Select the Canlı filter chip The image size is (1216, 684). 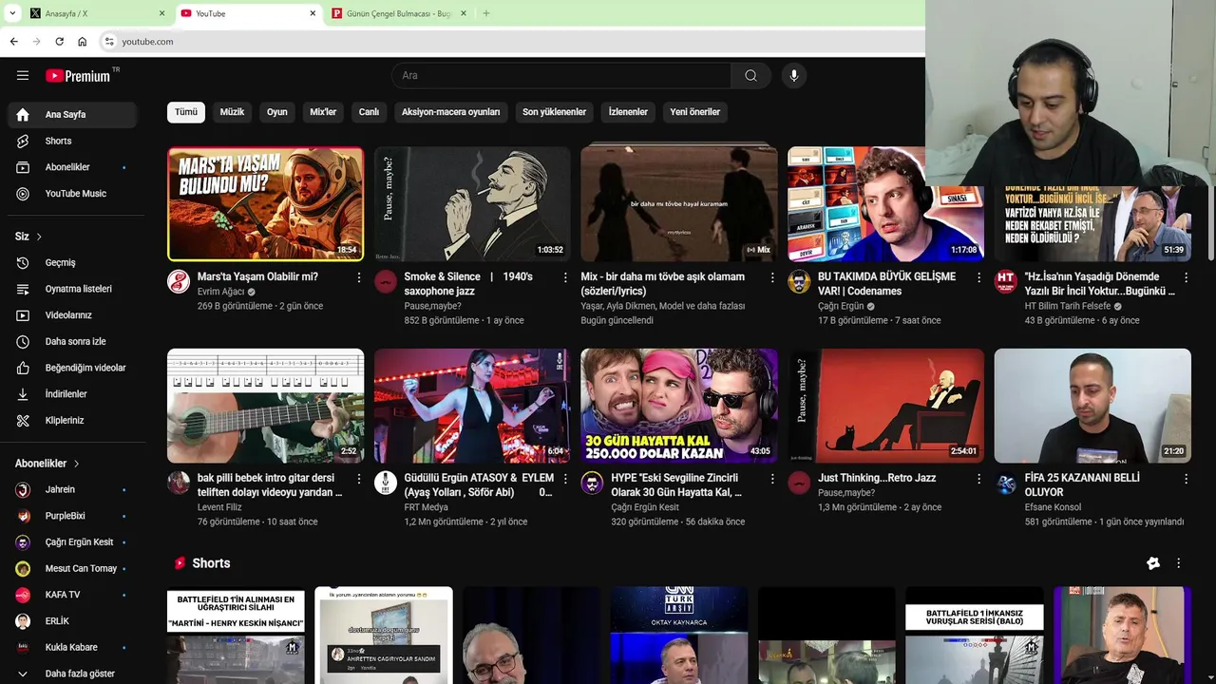pos(369,112)
